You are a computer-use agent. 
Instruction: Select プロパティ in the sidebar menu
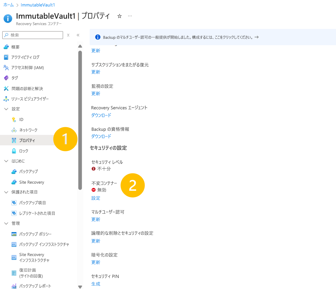pyautogui.click(x=27, y=140)
